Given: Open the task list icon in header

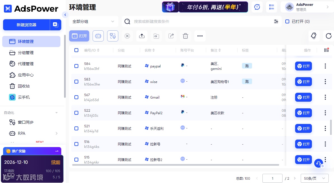Looking at the screenshot, I should (x=272, y=7).
